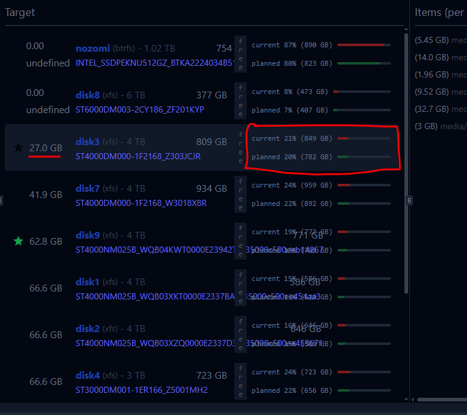Click the Items panel horizontal scrollbar
Viewport: 467px width, 415px height.
tap(442, 400)
